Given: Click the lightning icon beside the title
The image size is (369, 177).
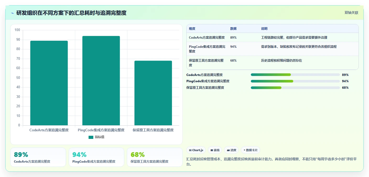Looking at the screenshot, I should coord(13,13).
